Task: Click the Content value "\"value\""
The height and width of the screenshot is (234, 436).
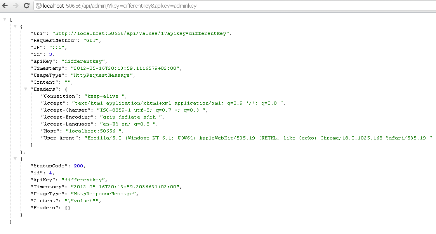Action: 82,201
